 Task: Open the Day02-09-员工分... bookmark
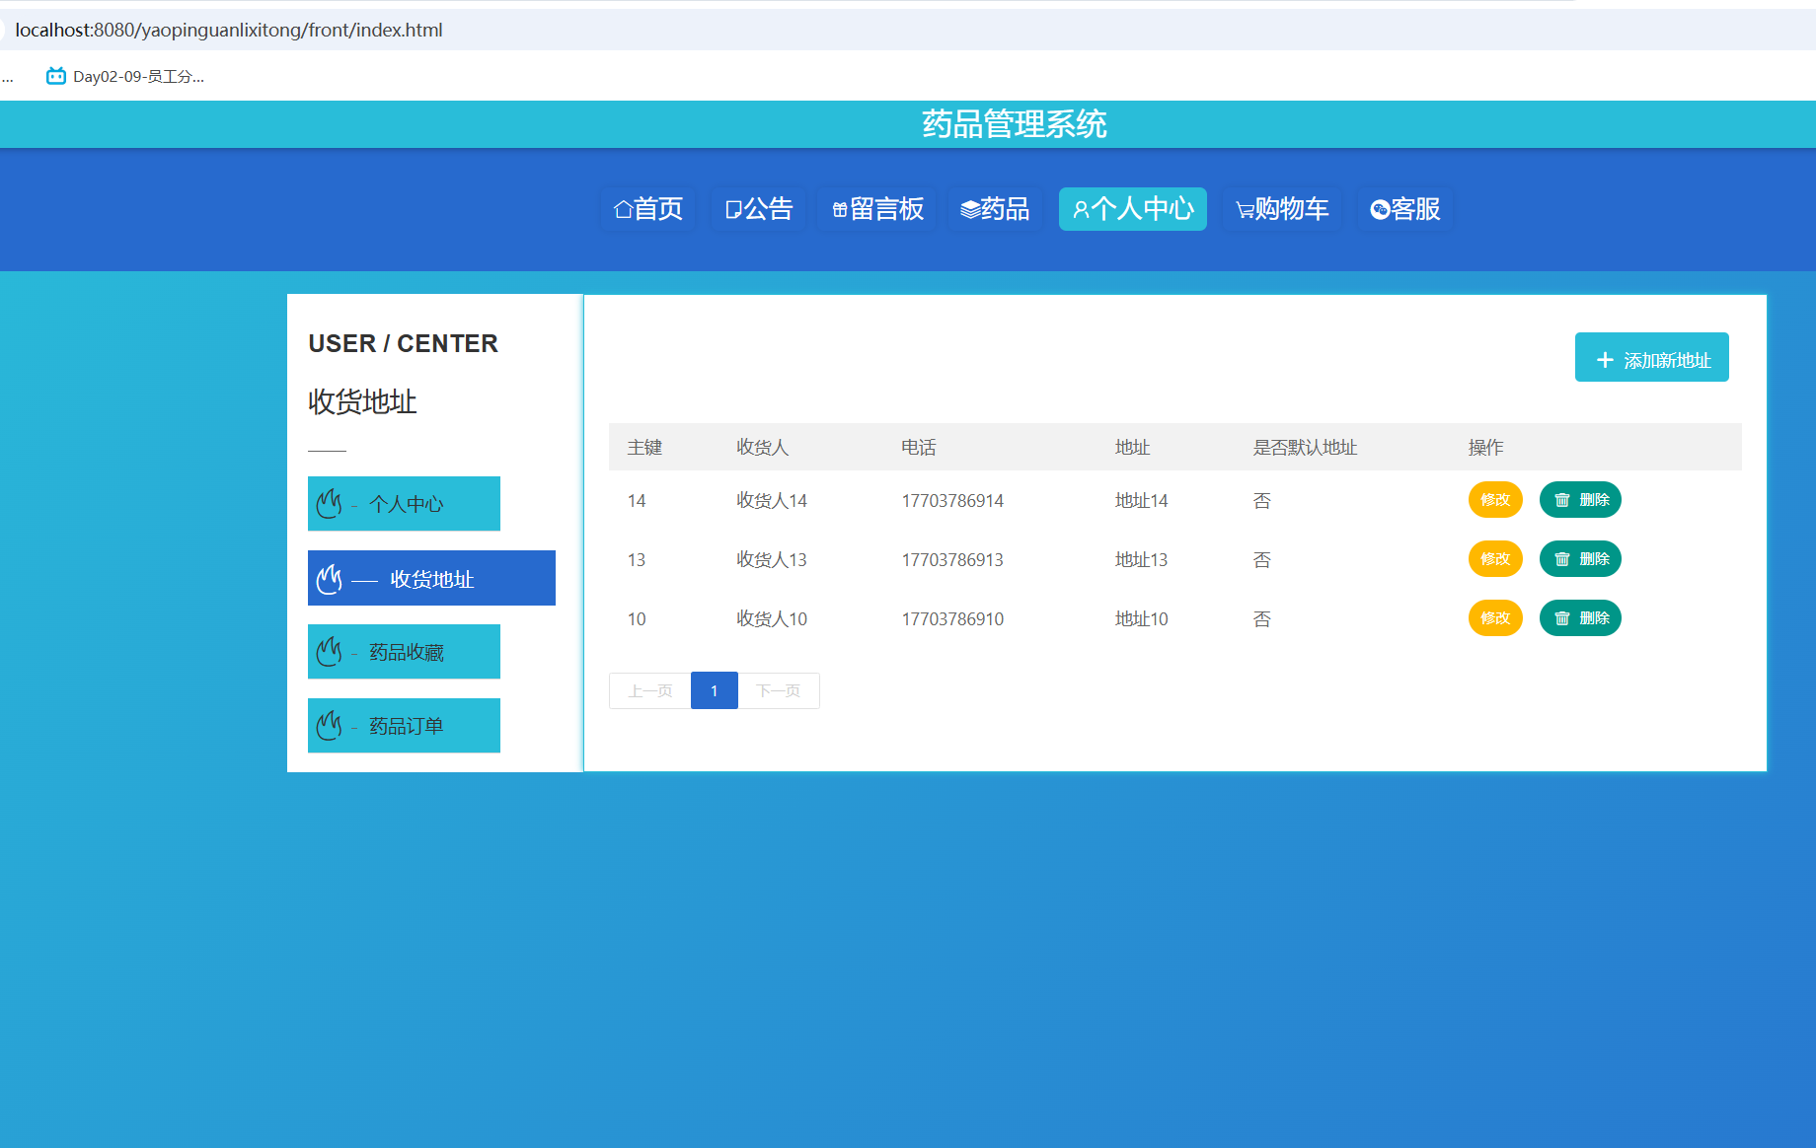(125, 76)
